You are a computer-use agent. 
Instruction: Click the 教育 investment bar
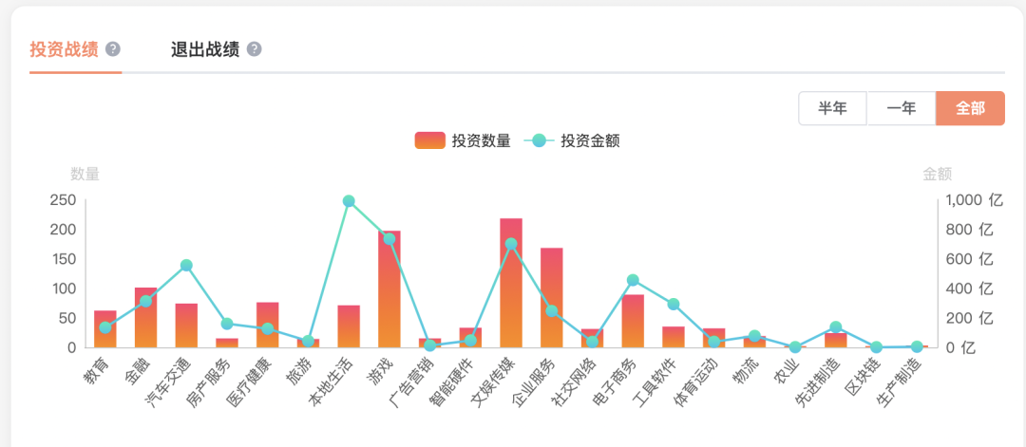105,329
